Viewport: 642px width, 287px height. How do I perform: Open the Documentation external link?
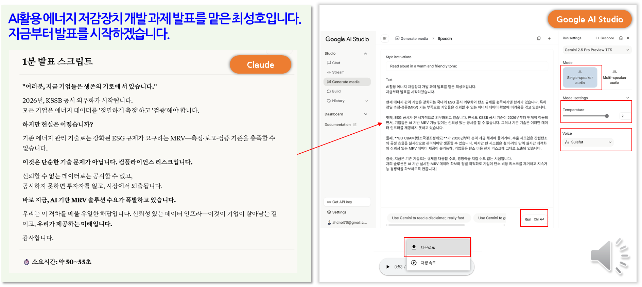[340, 125]
